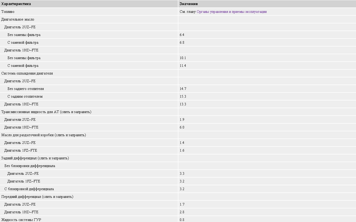Click the value 6.4
Viewport: 356px width, 222px height.
(182, 35)
